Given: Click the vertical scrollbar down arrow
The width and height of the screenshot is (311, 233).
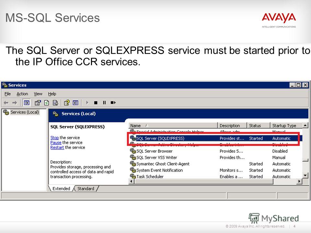Looking at the screenshot, I should (x=305, y=175).
